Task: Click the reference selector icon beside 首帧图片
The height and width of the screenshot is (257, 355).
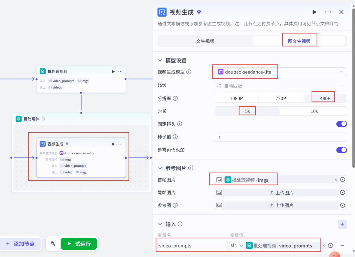Action: point(342,180)
